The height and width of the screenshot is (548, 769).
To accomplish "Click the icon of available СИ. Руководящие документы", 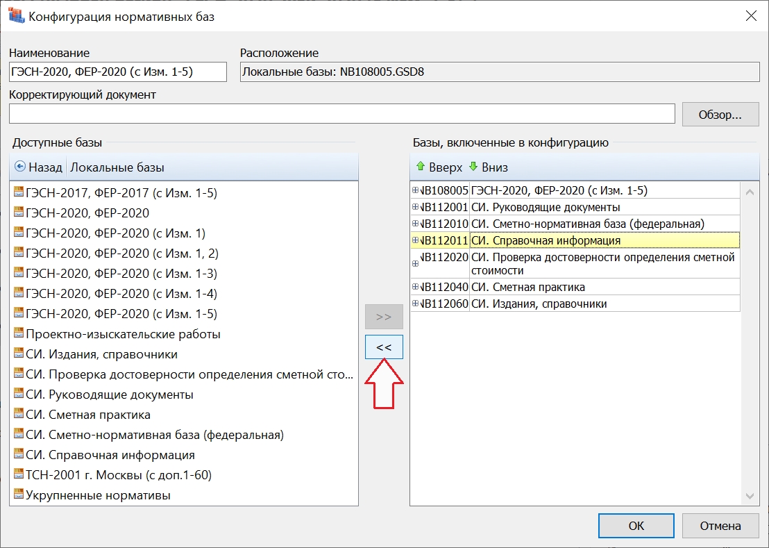I will (19, 393).
